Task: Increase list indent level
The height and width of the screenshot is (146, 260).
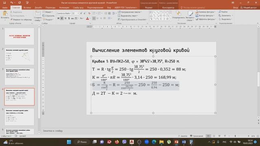Action: (109, 13)
